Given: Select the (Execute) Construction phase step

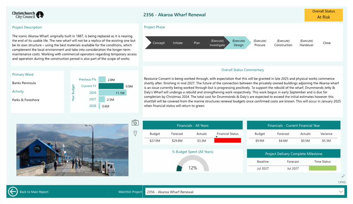Looking at the screenshot, I should coord(283,43).
